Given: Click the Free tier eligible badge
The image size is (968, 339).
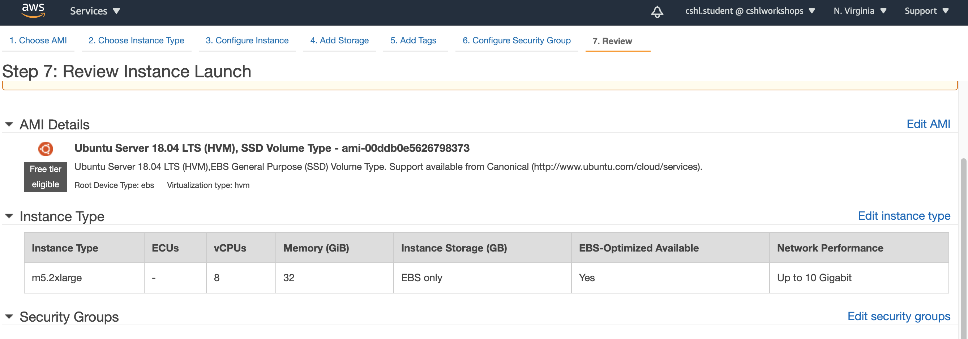Looking at the screenshot, I should [x=45, y=177].
